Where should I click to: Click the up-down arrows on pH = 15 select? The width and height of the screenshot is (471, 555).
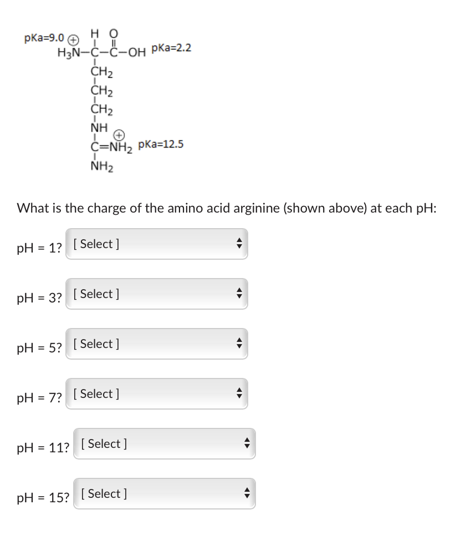(x=246, y=493)
